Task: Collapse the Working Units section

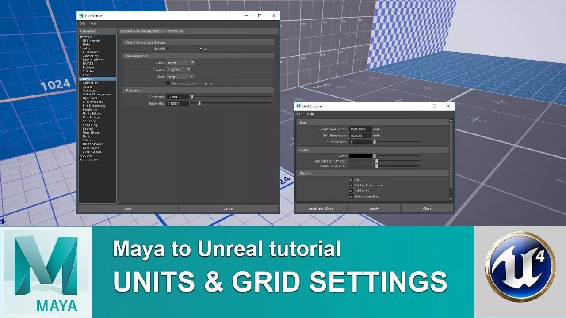Action: 198,56
